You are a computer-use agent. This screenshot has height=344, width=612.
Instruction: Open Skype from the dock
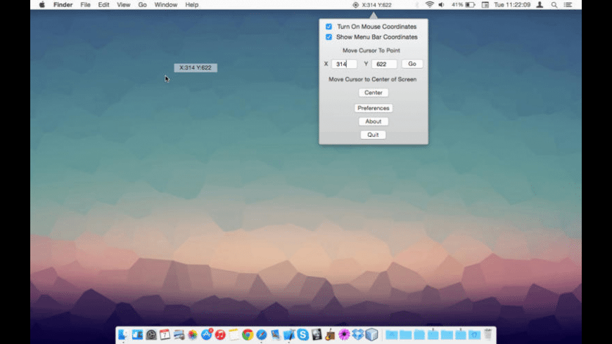point(302,335)
